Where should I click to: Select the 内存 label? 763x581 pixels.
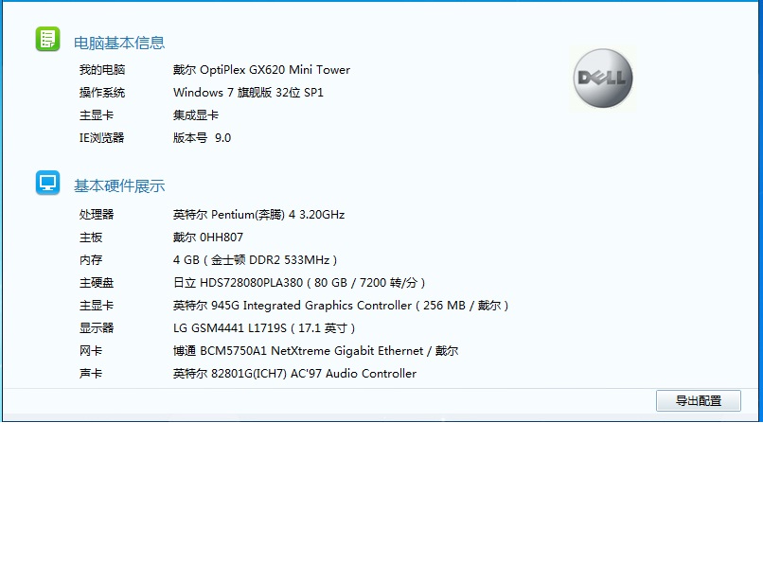coord(91,260)
